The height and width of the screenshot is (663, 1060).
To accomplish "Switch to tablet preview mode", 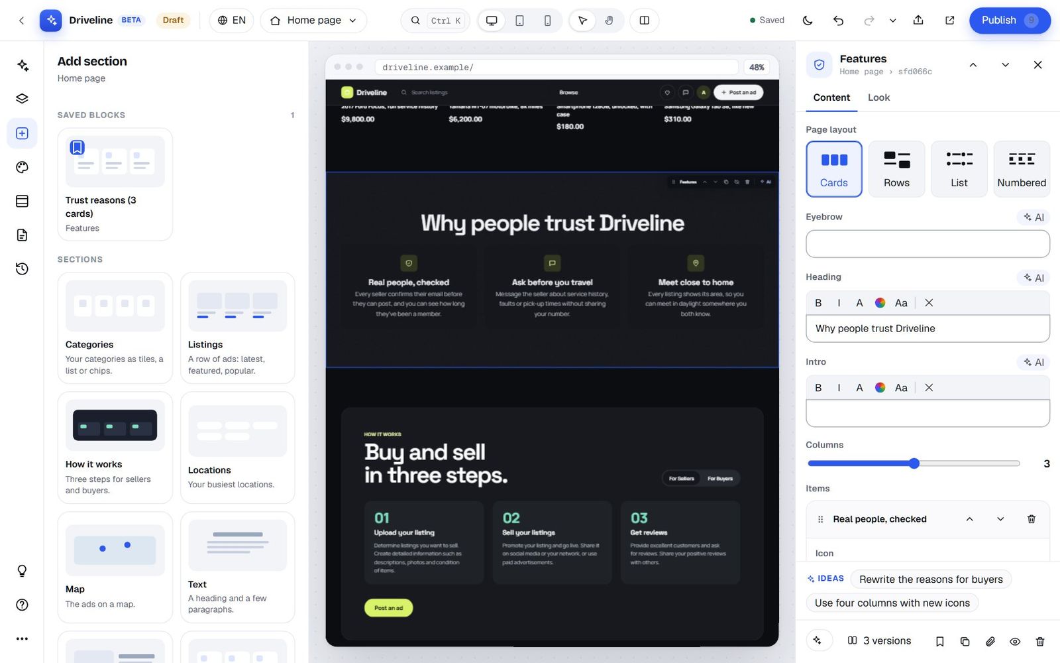I will 519,21.
